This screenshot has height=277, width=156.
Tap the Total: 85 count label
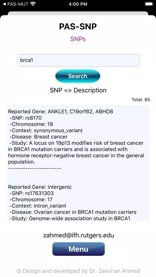[x=141, y=99]
